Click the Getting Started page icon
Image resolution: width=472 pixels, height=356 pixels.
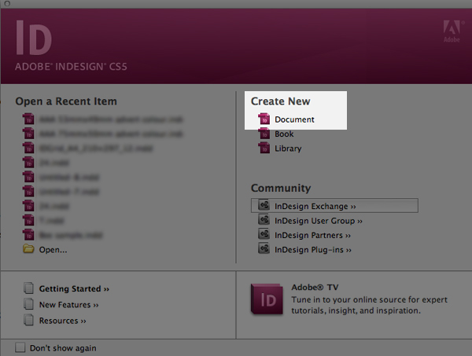(29, 288)
